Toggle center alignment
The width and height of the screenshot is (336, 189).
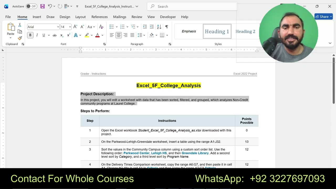pyautogui.click(x=119, y=35)
